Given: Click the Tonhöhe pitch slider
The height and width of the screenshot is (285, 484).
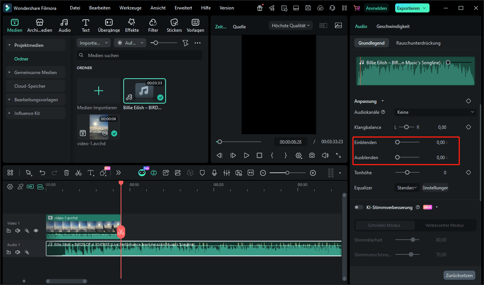Looking at the screenshot, I should pyautogui.click(x=407, y=172).
